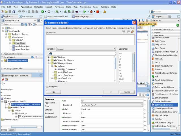181x136 pixels.
Task: Open the Appearance property category
Action: pos(50,103)
